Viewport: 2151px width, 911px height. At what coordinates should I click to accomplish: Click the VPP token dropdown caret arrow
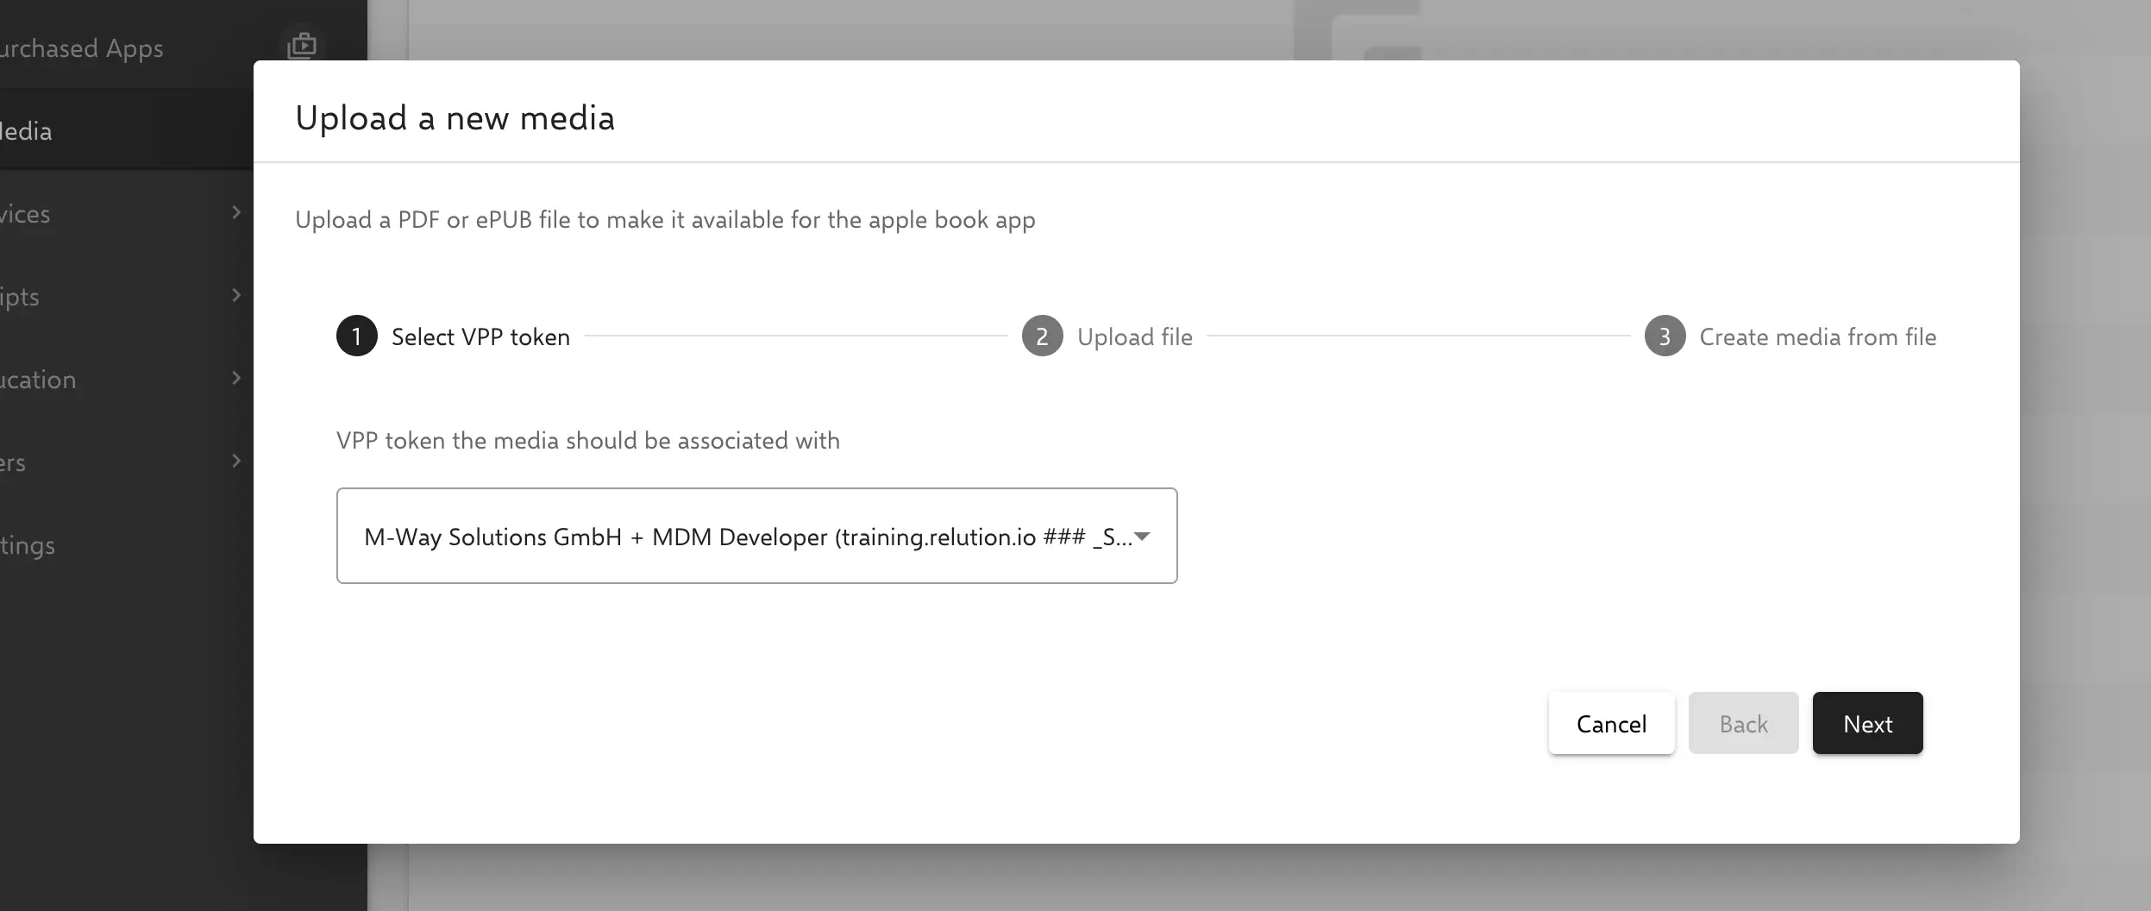[1143, 537]
